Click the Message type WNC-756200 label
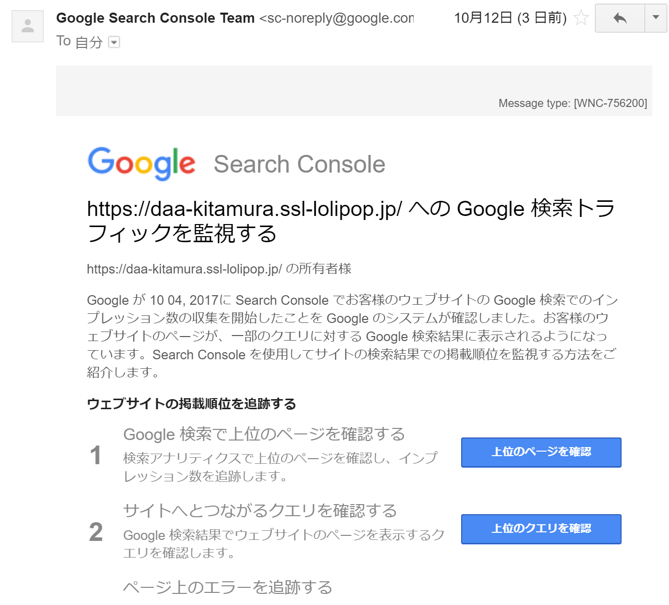Screen dimensions: 669x605 [x=573, y=103]
